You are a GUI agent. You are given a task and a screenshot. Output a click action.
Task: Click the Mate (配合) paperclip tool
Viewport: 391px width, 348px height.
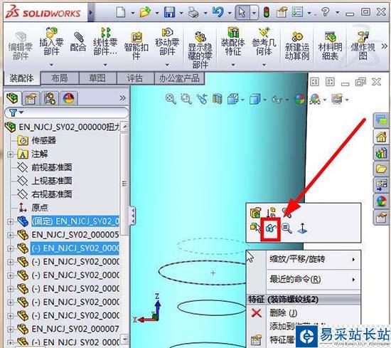tap(78, 41)
